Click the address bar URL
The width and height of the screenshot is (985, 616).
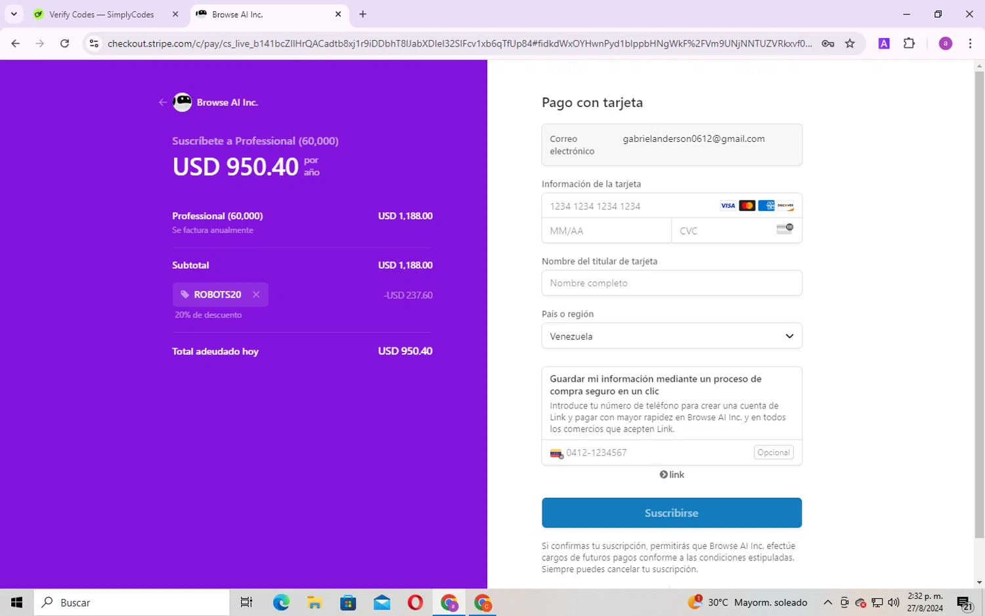[460, 43]
